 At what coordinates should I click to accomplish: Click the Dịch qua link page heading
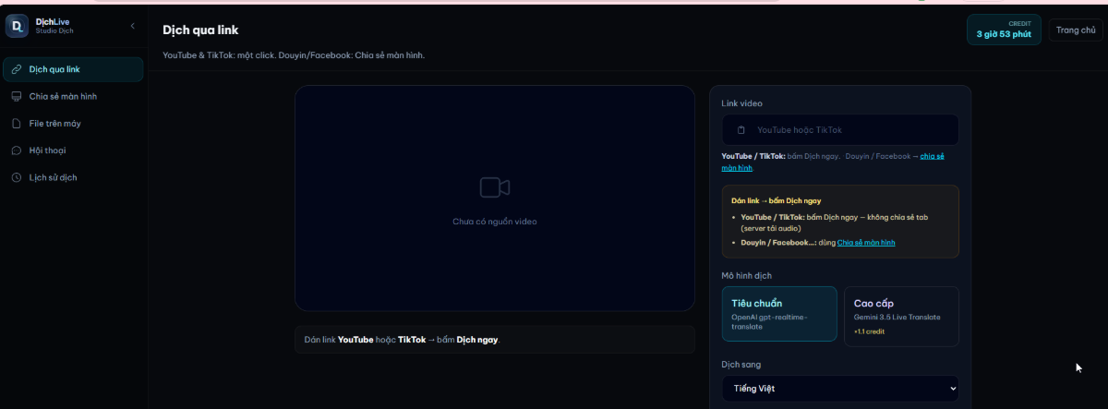(200, 30)
